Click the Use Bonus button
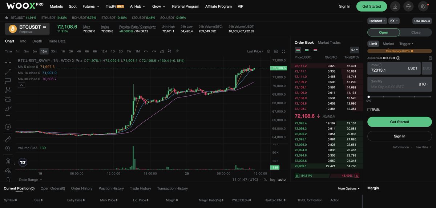The height and width of the screenshot is (208, 436). pos(422,21)
